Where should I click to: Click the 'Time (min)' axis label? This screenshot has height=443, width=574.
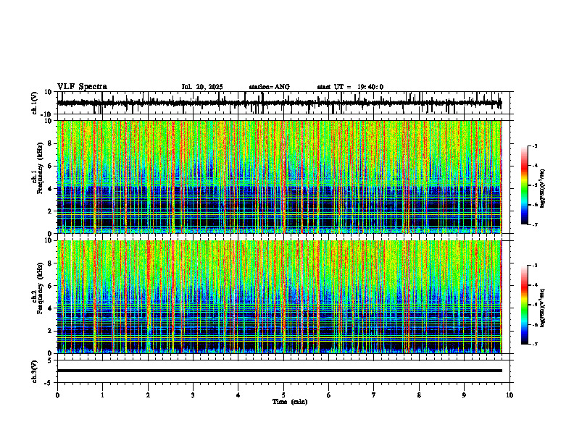tap(290, 402)
